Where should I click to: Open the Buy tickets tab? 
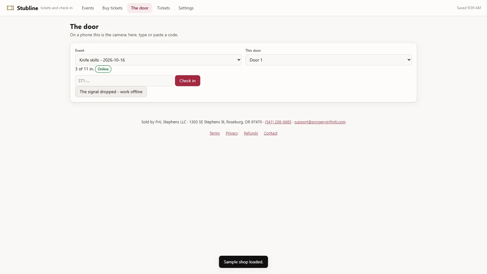coord(112,8)
